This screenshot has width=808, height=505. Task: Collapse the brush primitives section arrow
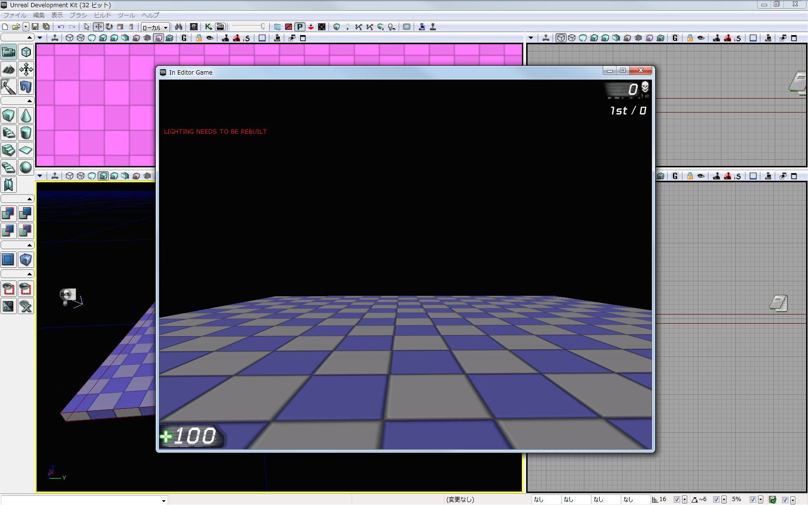click(29, 101)
